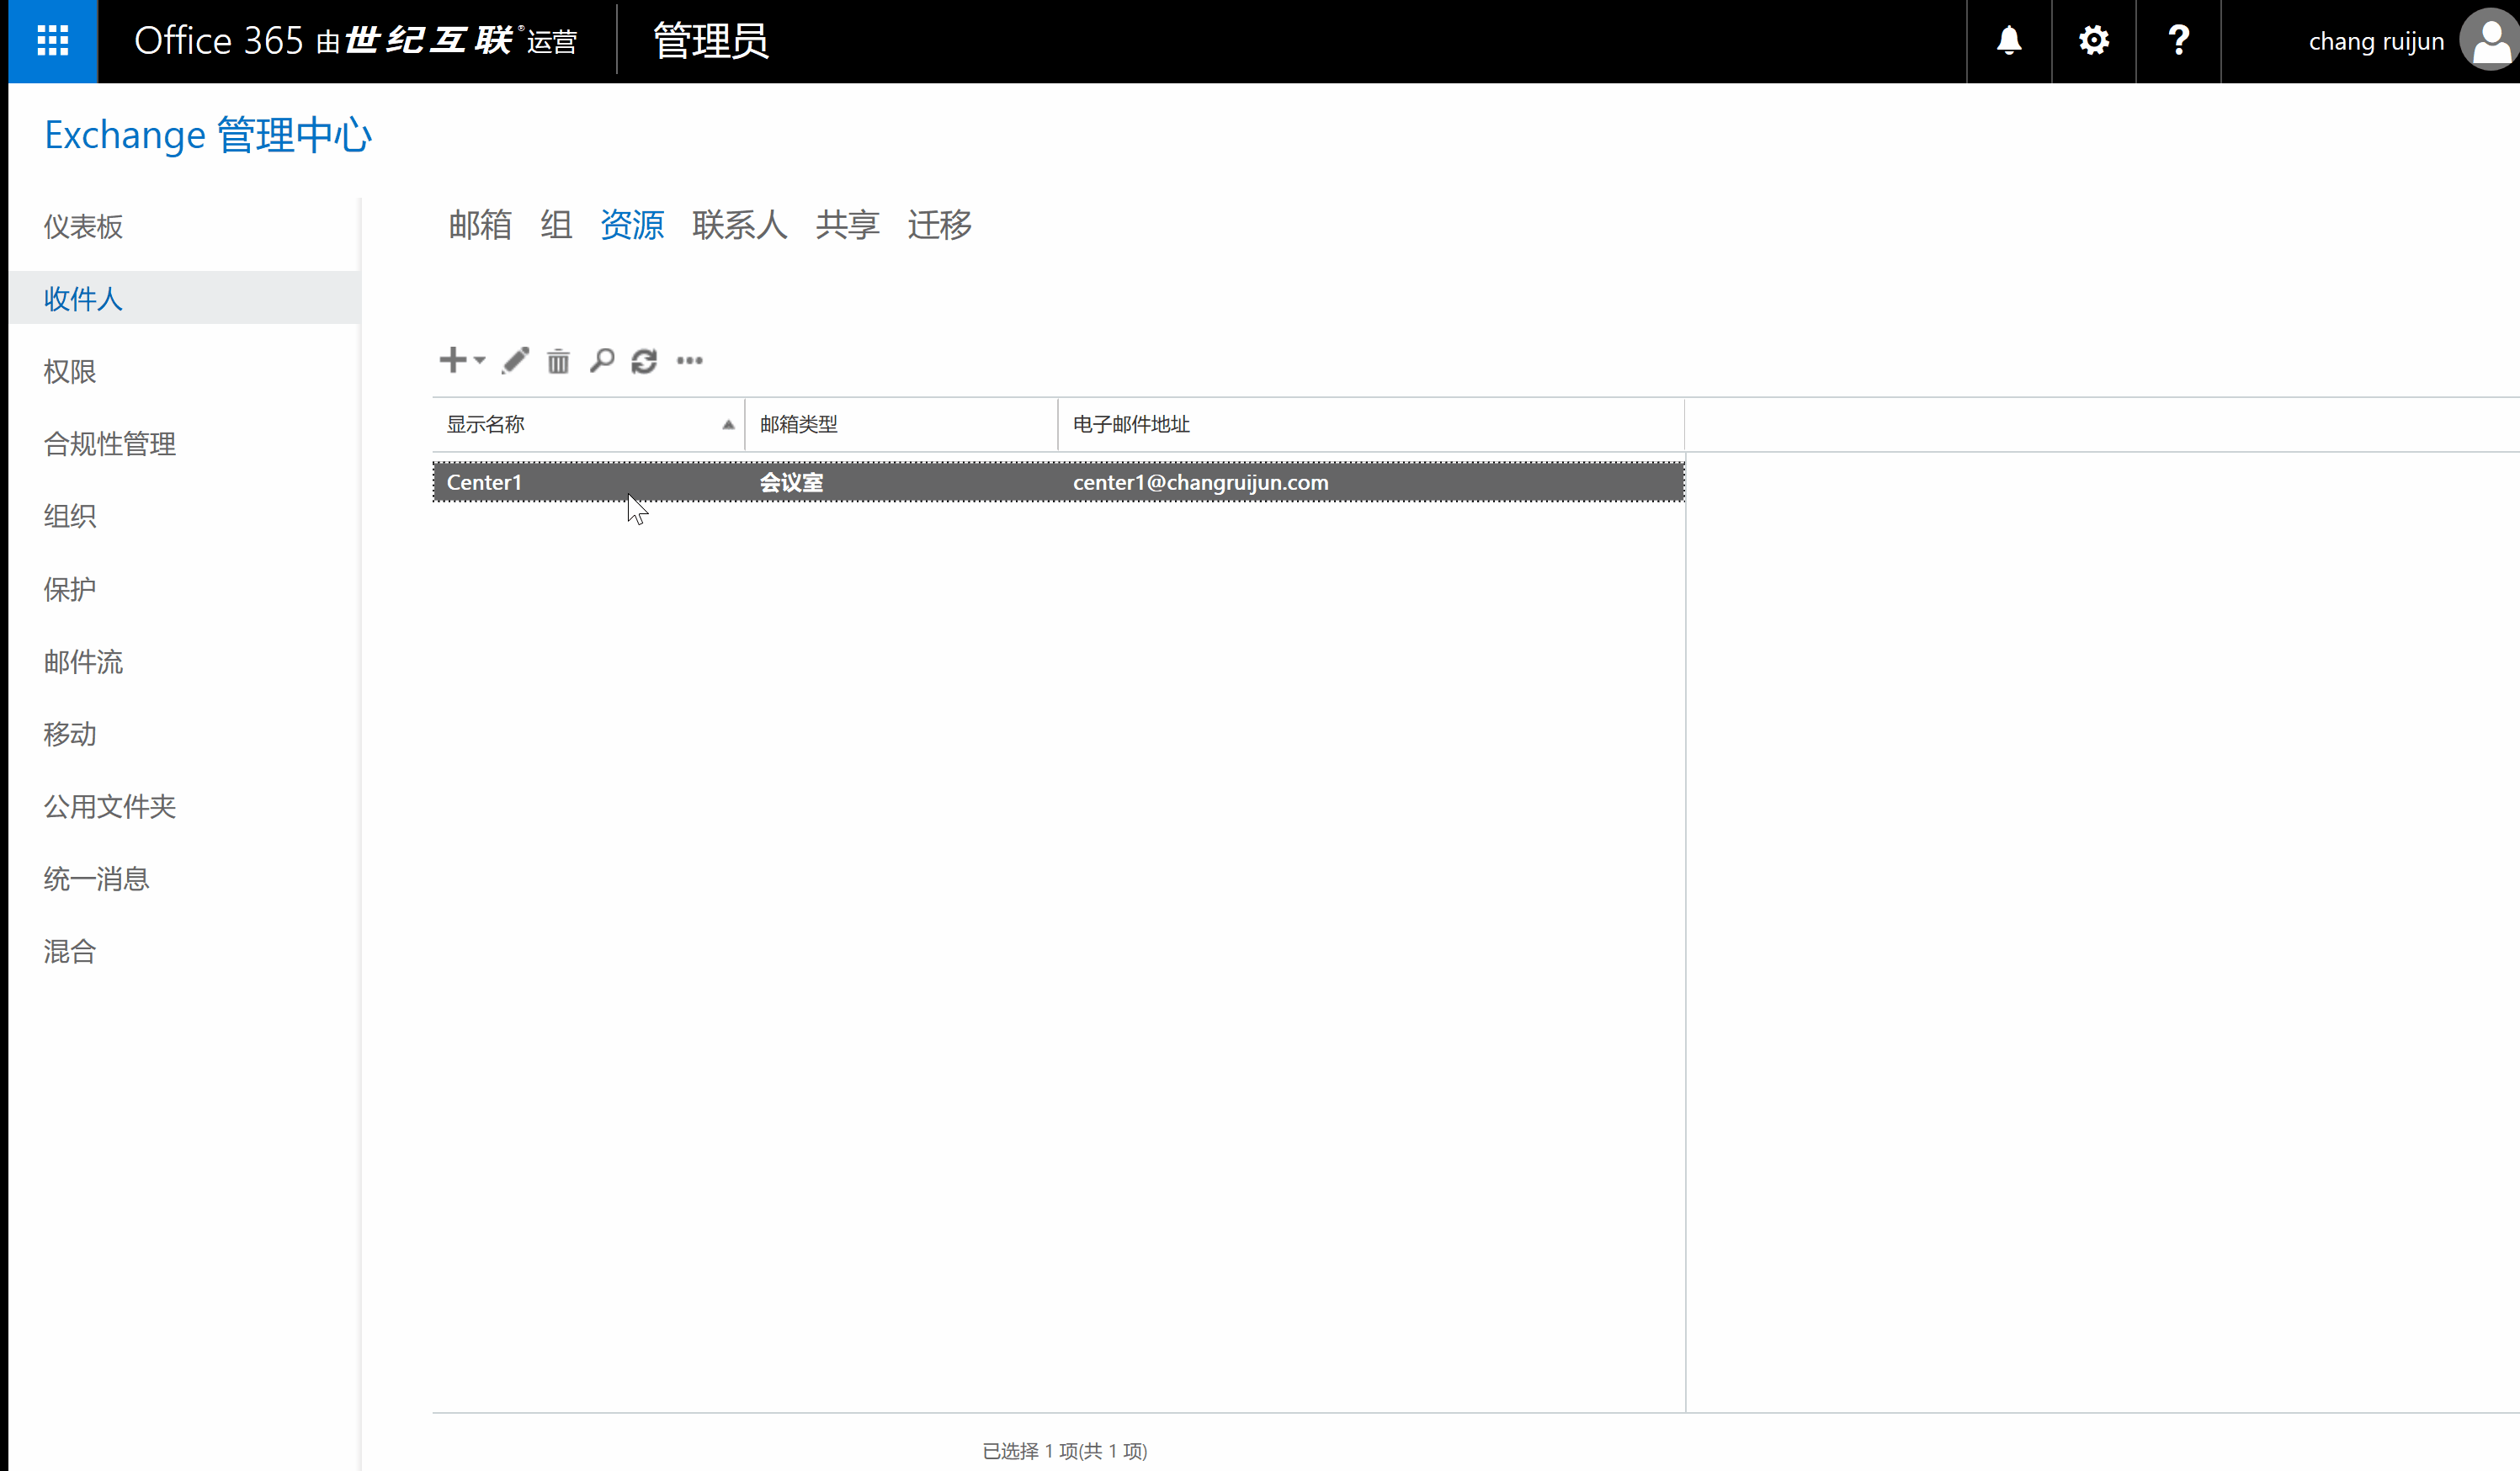Open the more options ellipsis dropdown

[689, 361]
